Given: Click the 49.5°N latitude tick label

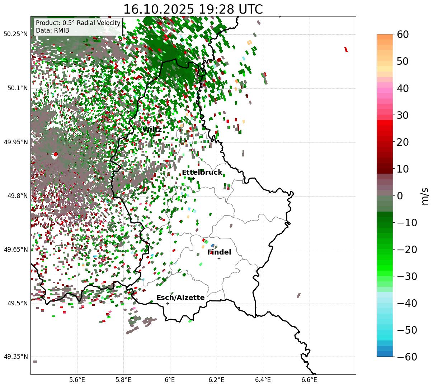Looking at the screenshot, I should coord(17,303).
